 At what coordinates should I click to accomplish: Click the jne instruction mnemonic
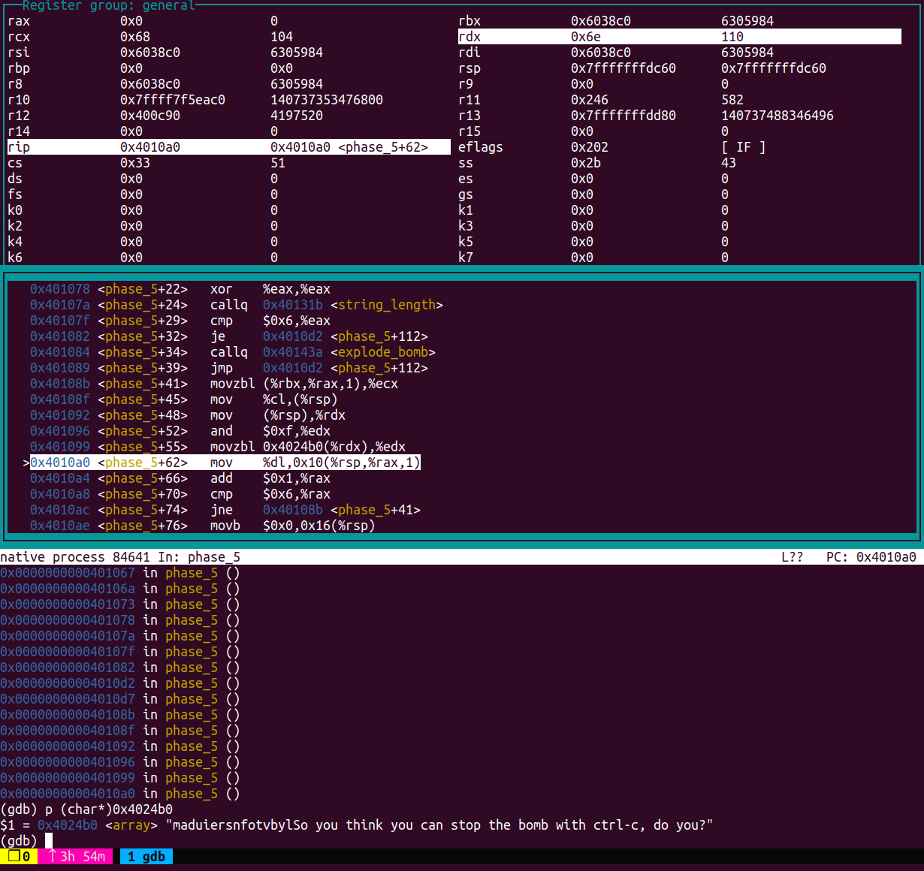[222, 510]
